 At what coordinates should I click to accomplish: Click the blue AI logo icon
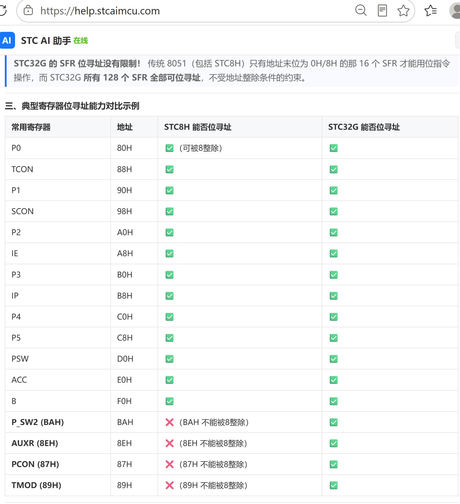pos(7,40)
